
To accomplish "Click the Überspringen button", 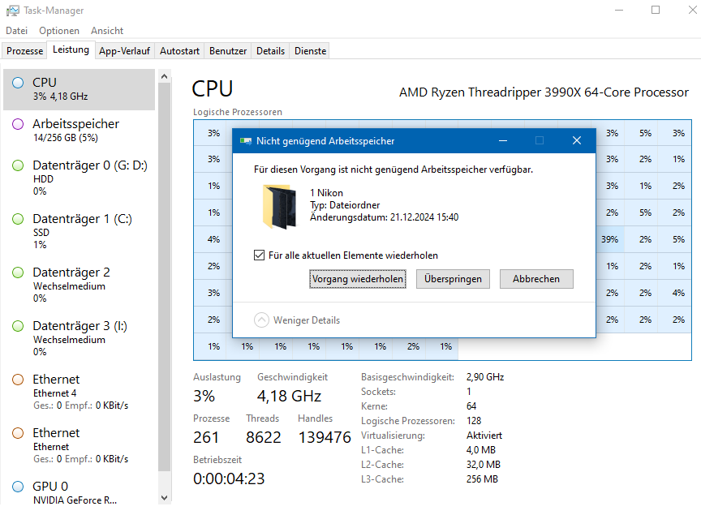I will tap(453, 279).
